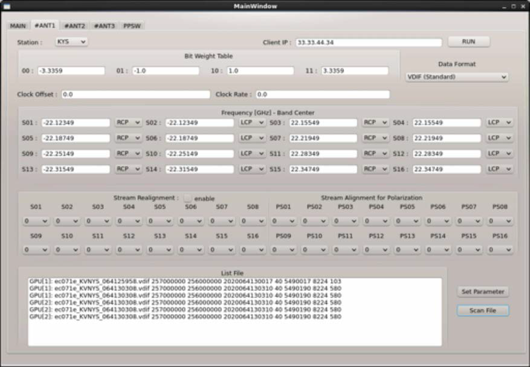Switch to the MAIN tab
The width and height of the screenshot is (530, 367).
18,26
